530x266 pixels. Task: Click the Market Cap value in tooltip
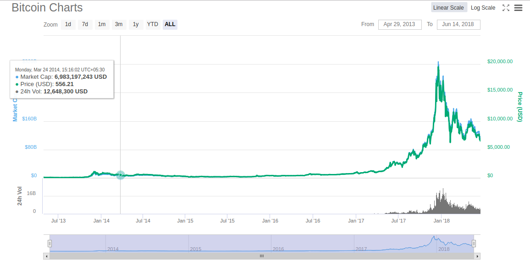80,77
